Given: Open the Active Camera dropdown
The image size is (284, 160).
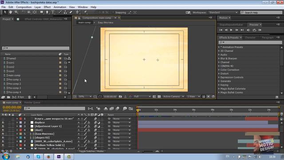Looking at the screenshot, I should (174, 96).
